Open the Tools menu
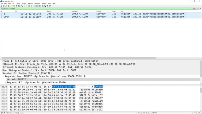202x114 pixels. point(50,3)
